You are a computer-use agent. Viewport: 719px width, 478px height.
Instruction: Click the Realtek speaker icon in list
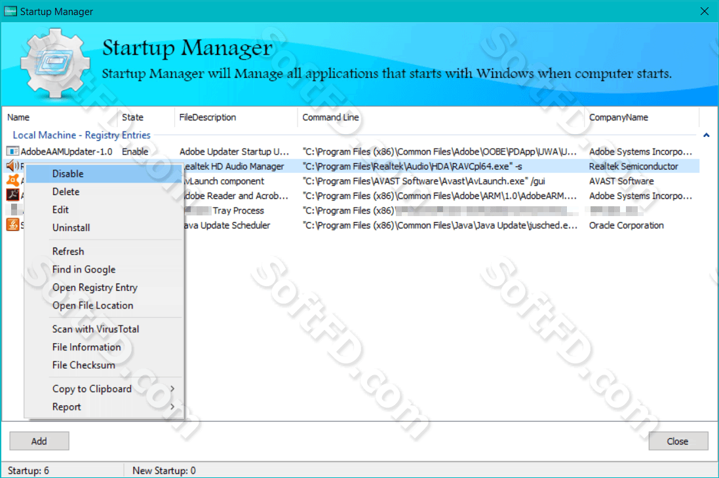(12, 166)
